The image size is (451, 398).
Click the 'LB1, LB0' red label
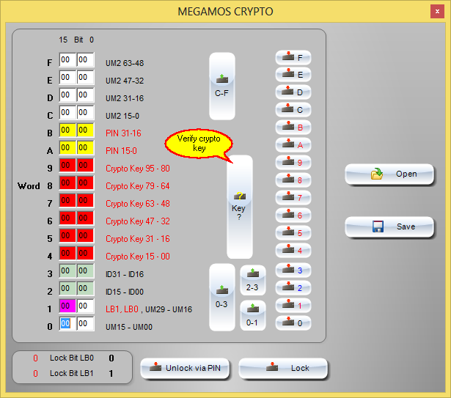(122, 309)
